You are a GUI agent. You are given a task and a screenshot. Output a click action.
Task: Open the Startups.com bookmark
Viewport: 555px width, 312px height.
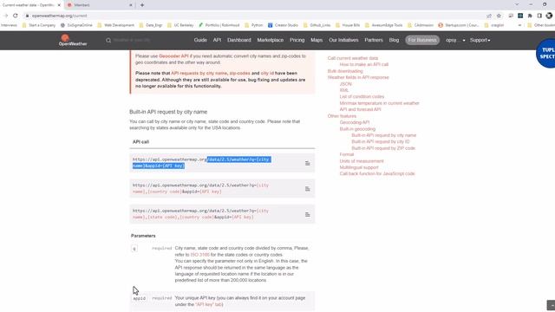tap(459, 25)
